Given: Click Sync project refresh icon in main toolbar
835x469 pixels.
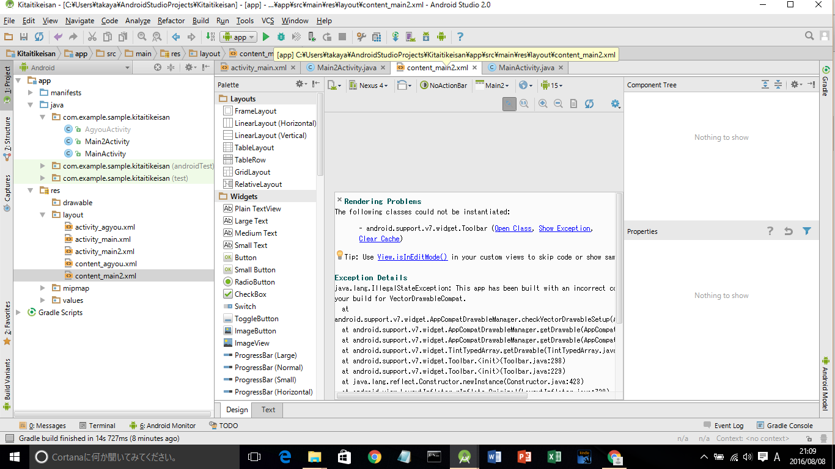Looking at the screenshot, I should click(39, 37).
